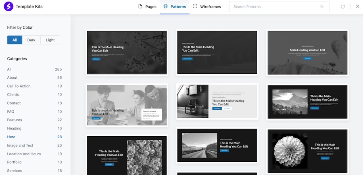Screen dimensions: 363x175
Task: Select the hero pattern with cherry blossom branch
Action: 127,52
